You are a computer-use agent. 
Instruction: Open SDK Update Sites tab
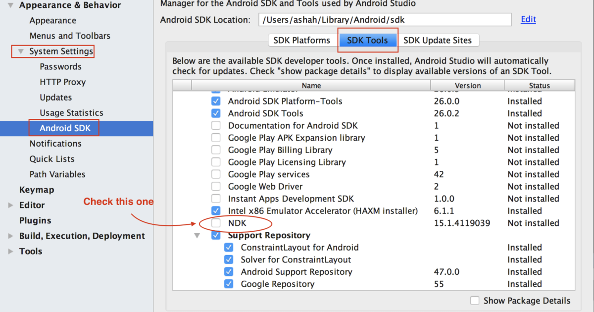[x=438, y=41]
